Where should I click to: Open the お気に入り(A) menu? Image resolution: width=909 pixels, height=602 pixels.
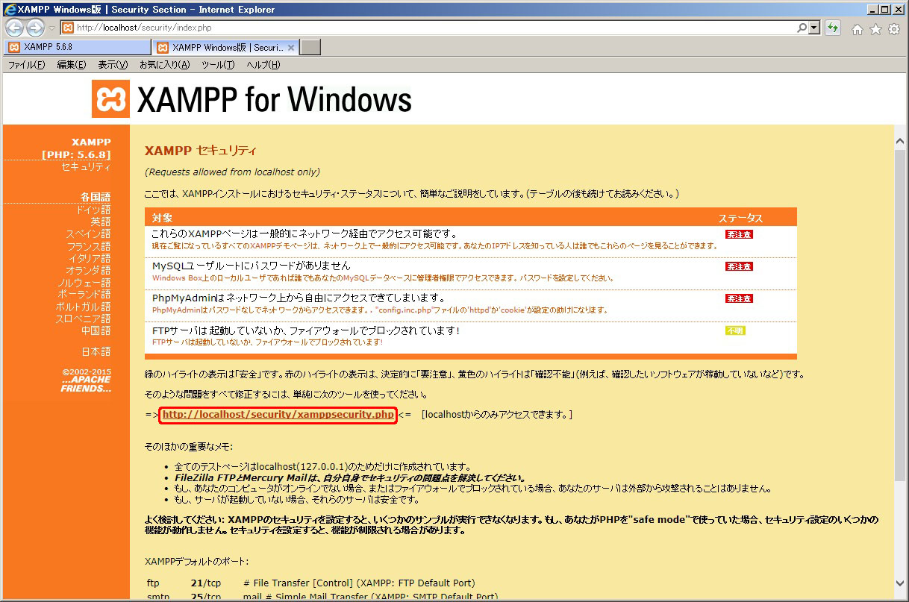164,65
